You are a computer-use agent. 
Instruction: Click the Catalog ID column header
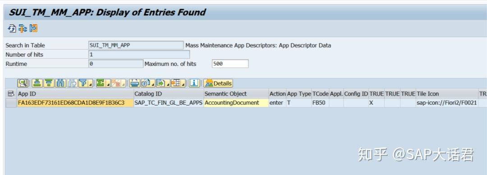point(169,94)
